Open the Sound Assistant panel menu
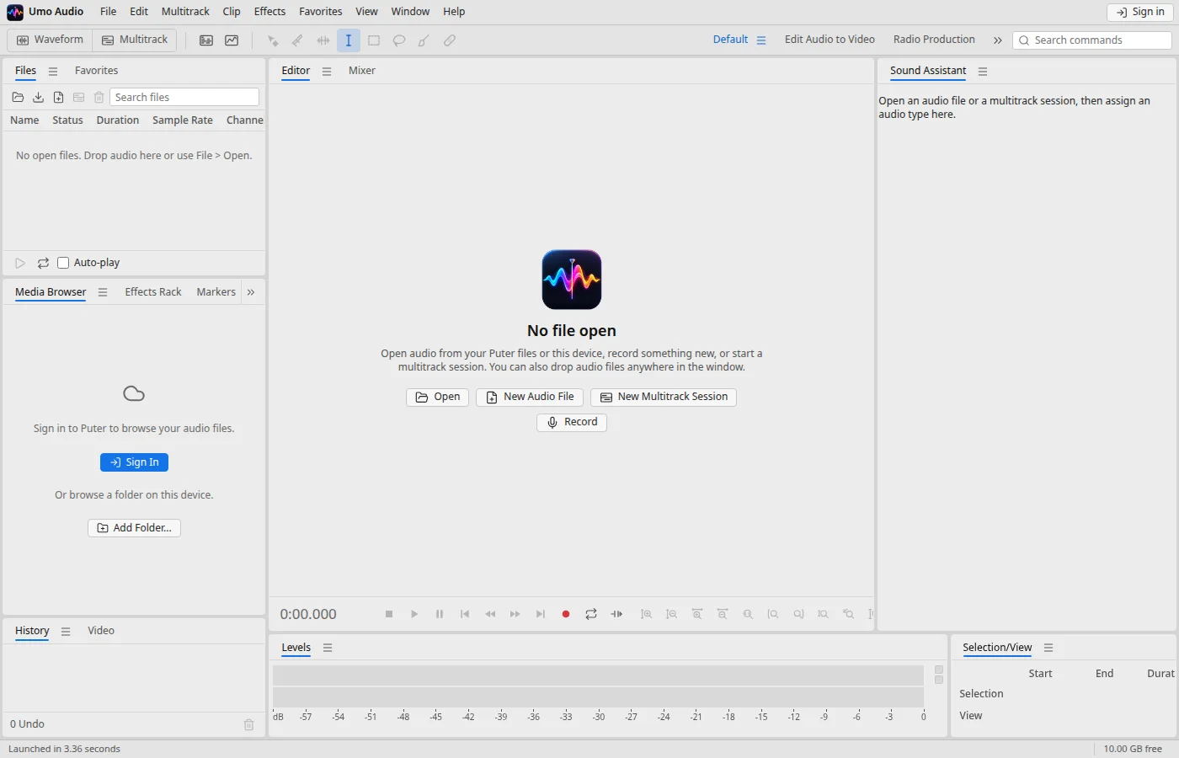1179x758 pixels. click(983, 72)
